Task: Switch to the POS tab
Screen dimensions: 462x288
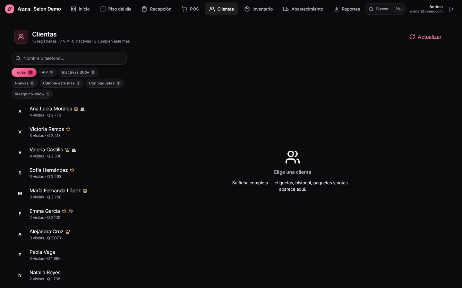Action: (190, 9)
